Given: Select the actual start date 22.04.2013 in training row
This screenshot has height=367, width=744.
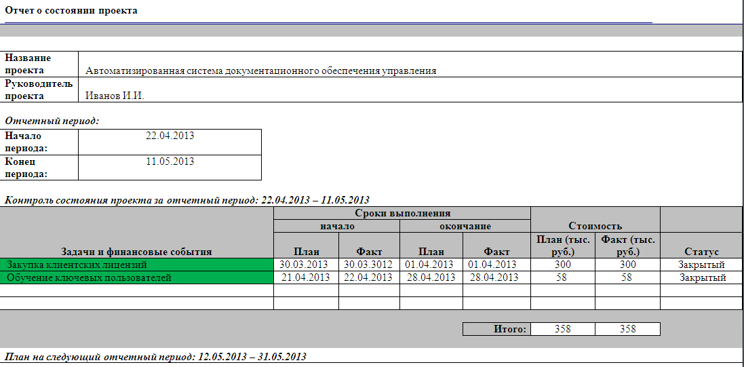Looking at the screenshot, I should (x=369, y=277).
